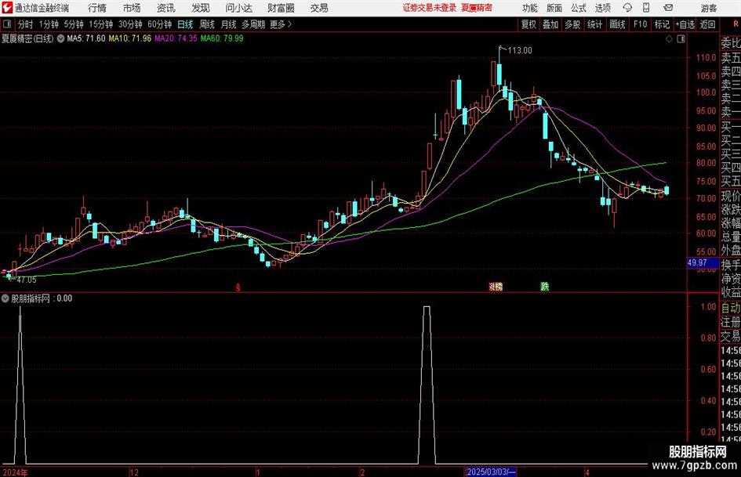Open the 财富圈 menu
741x477 pixels.
pos(281,8)
